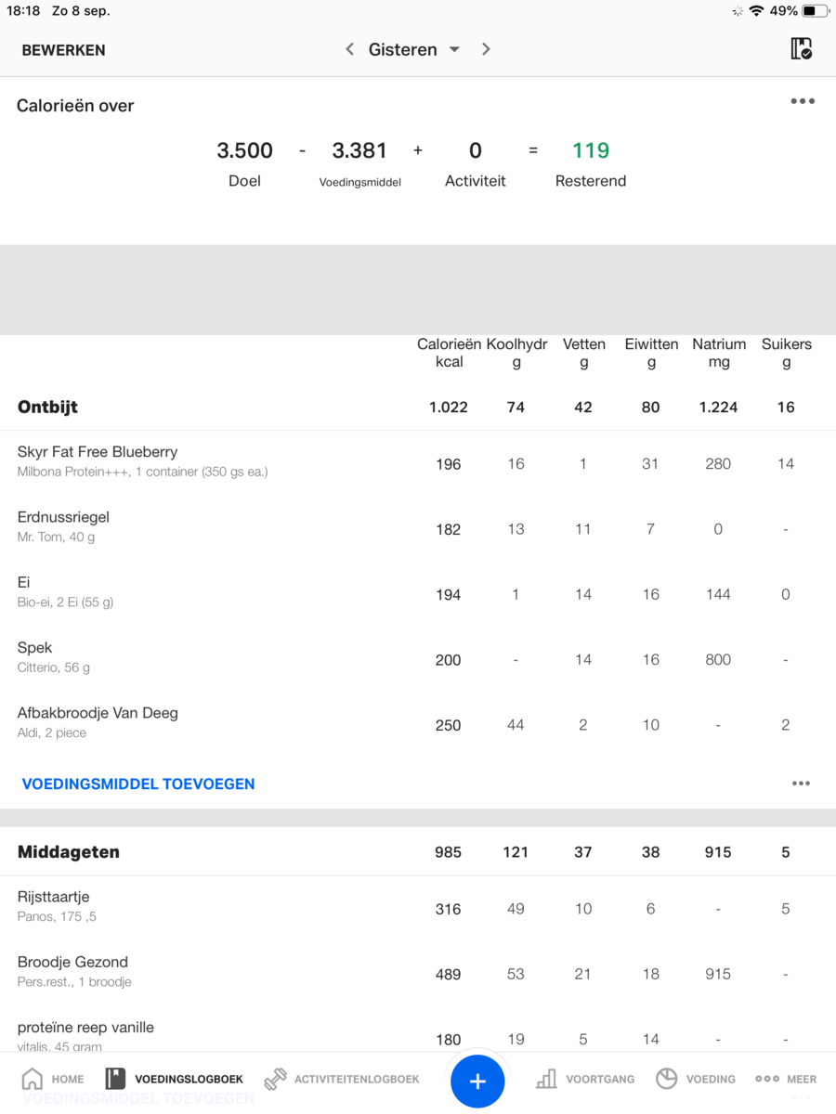Select the Voedingslogboek tab
This screenshot has width=836, height=1114.
click(175, 1079)
